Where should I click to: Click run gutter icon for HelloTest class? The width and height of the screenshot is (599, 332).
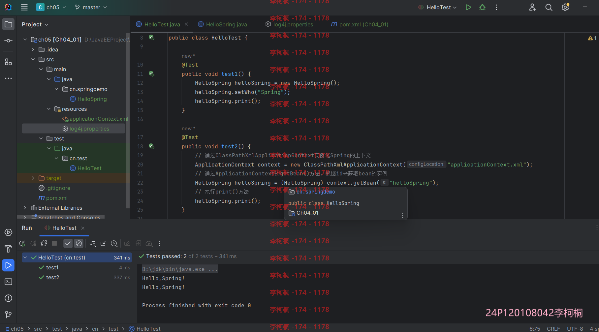tap(151, 38)
